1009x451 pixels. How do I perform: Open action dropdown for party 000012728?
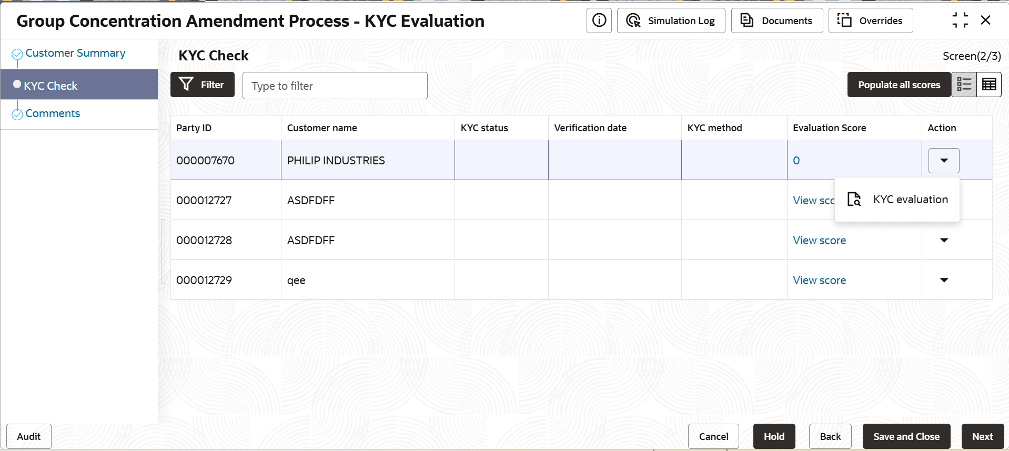[x=944, y=240]
